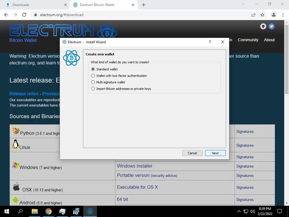Choose Wallet with two-factor authentication
Image resolution: width=289 pixels, height=217 pixels.
119,76
